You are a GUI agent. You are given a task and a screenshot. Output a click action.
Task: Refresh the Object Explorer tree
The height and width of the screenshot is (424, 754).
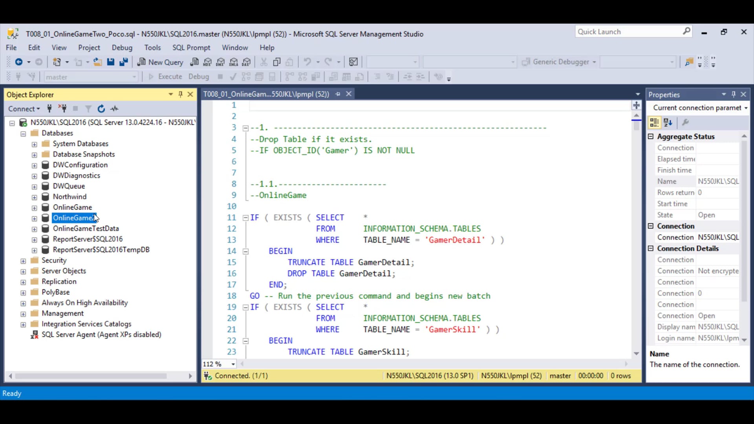click(x=101, y=109)
